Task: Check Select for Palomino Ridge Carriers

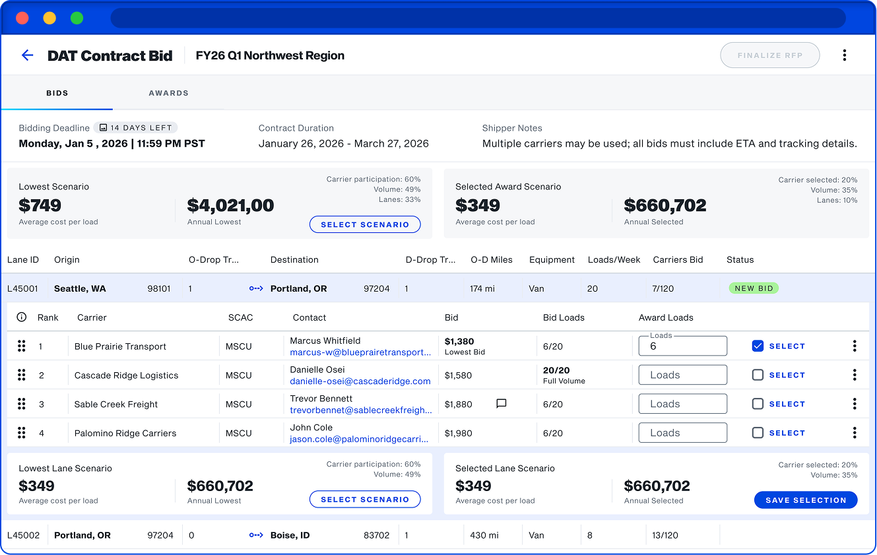Action: pyautogui.click(x=758, y=433)
